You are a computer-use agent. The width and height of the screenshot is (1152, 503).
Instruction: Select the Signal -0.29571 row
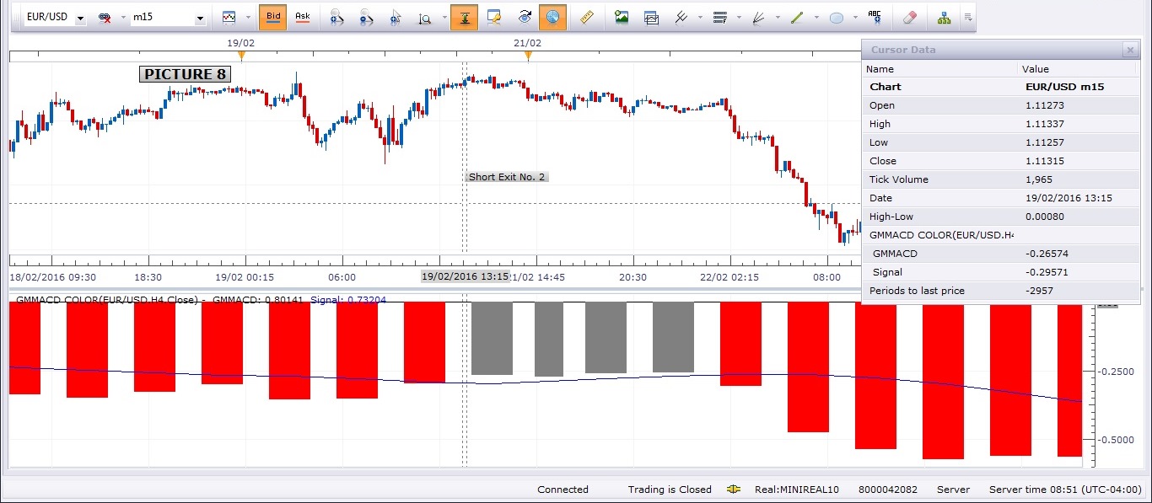(1000, 272)
